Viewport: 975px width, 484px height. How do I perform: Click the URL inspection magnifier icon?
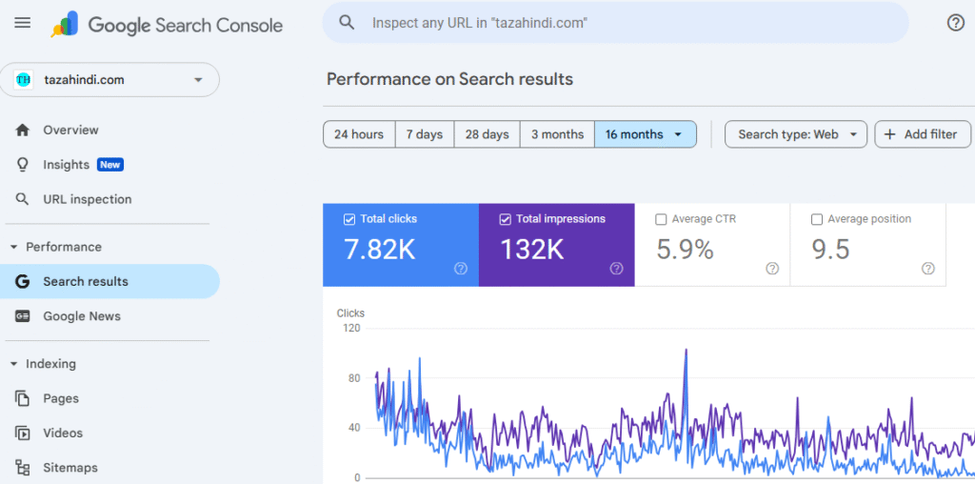click(23, 200)
